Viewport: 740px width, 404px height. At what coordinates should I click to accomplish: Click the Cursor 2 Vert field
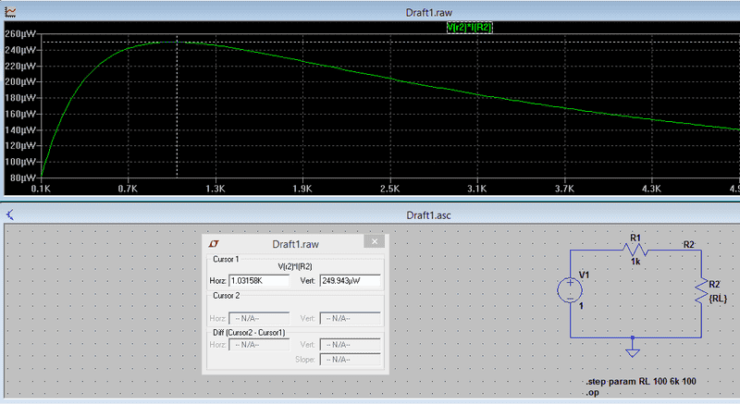pyautogui.click(x=350, y=318)
